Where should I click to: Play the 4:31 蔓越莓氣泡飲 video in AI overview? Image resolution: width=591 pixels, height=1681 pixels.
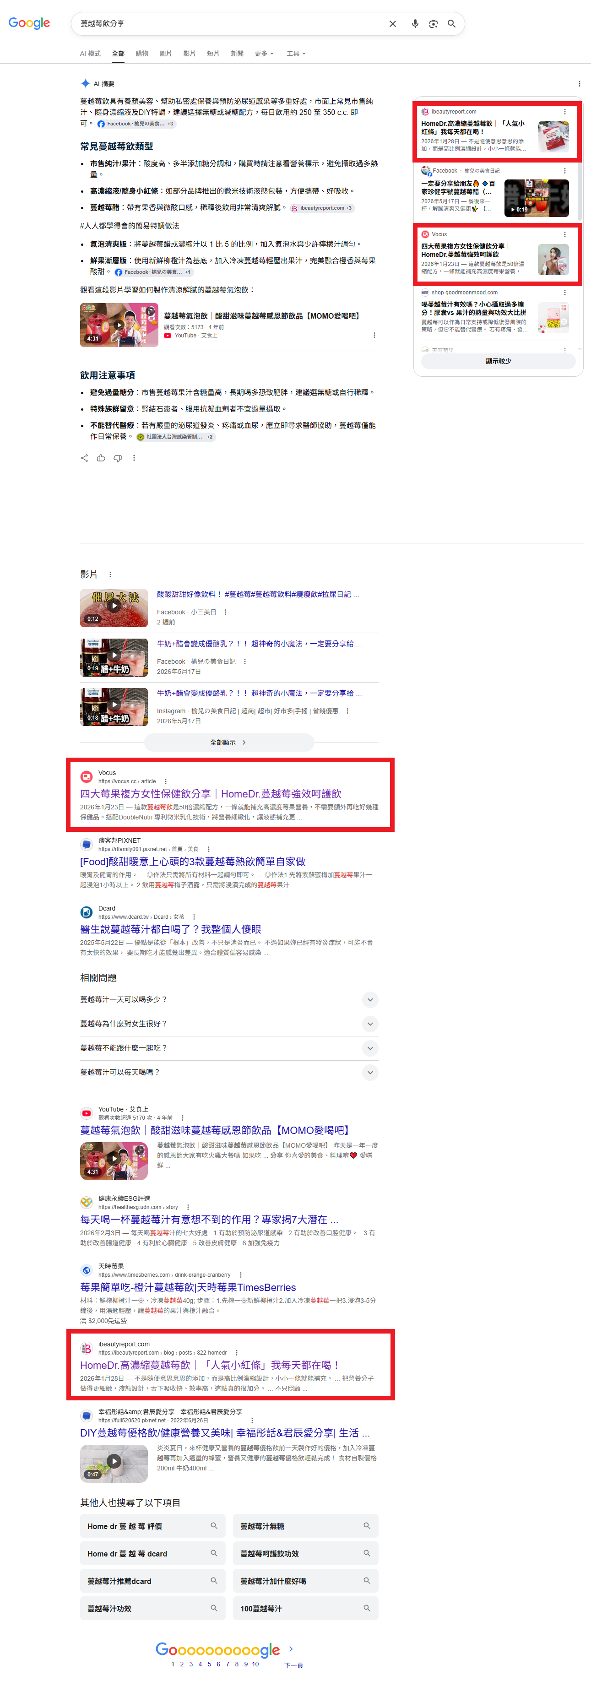[x=119, y=324]
